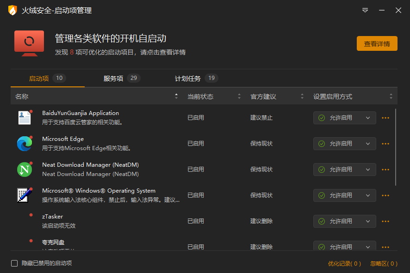
Task: Open more options for Neat Download Manager
Action: pos(385,170)
